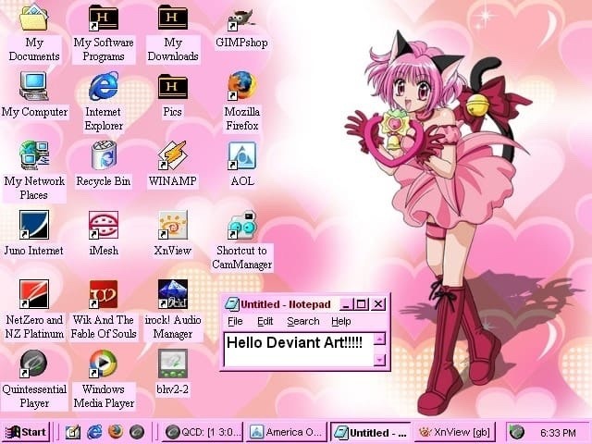Viewport: 592px width, 444px height.
Task: Click the AOL desktop icon
Action: (242, 156)
